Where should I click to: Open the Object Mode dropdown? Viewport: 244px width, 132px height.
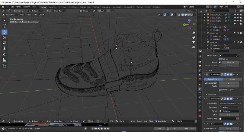(10, 15)
